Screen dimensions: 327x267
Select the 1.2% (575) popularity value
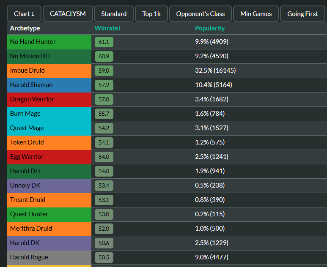(210, 142)
